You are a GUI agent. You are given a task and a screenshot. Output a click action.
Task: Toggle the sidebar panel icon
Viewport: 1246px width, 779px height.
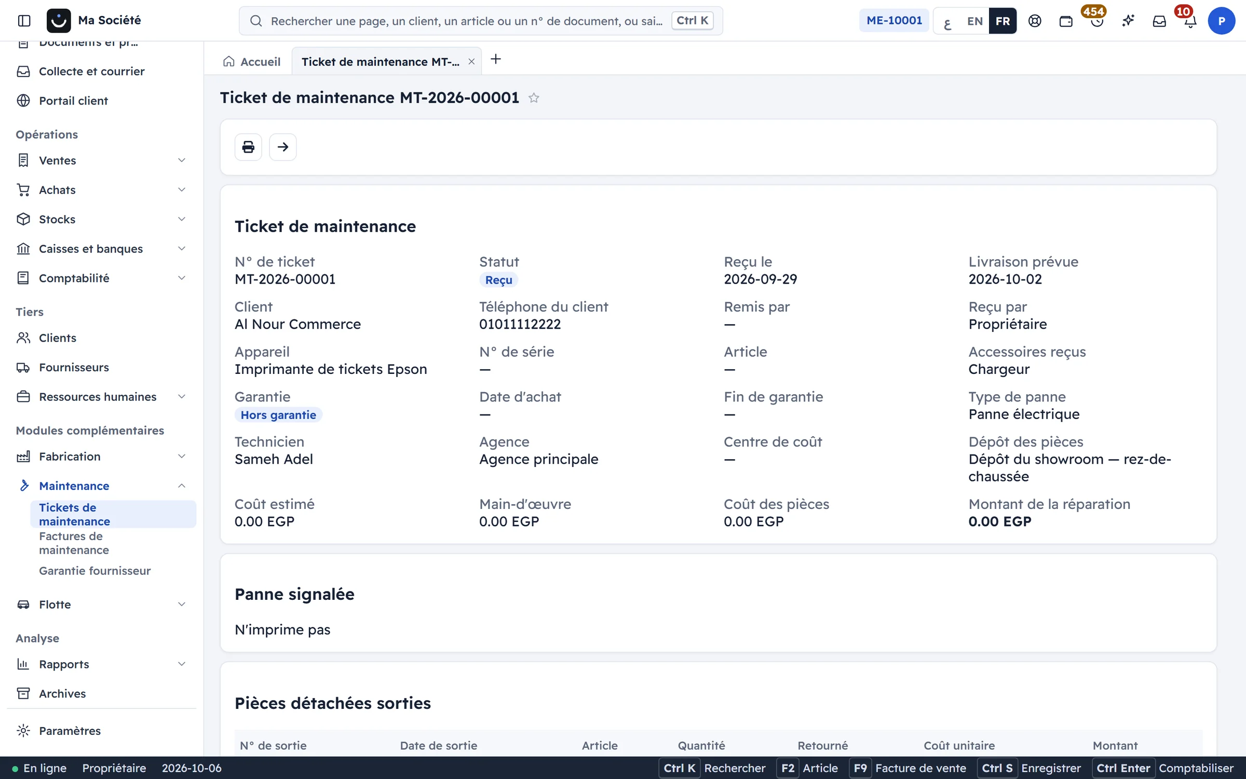pyautogui.click(x=24, y=21)
